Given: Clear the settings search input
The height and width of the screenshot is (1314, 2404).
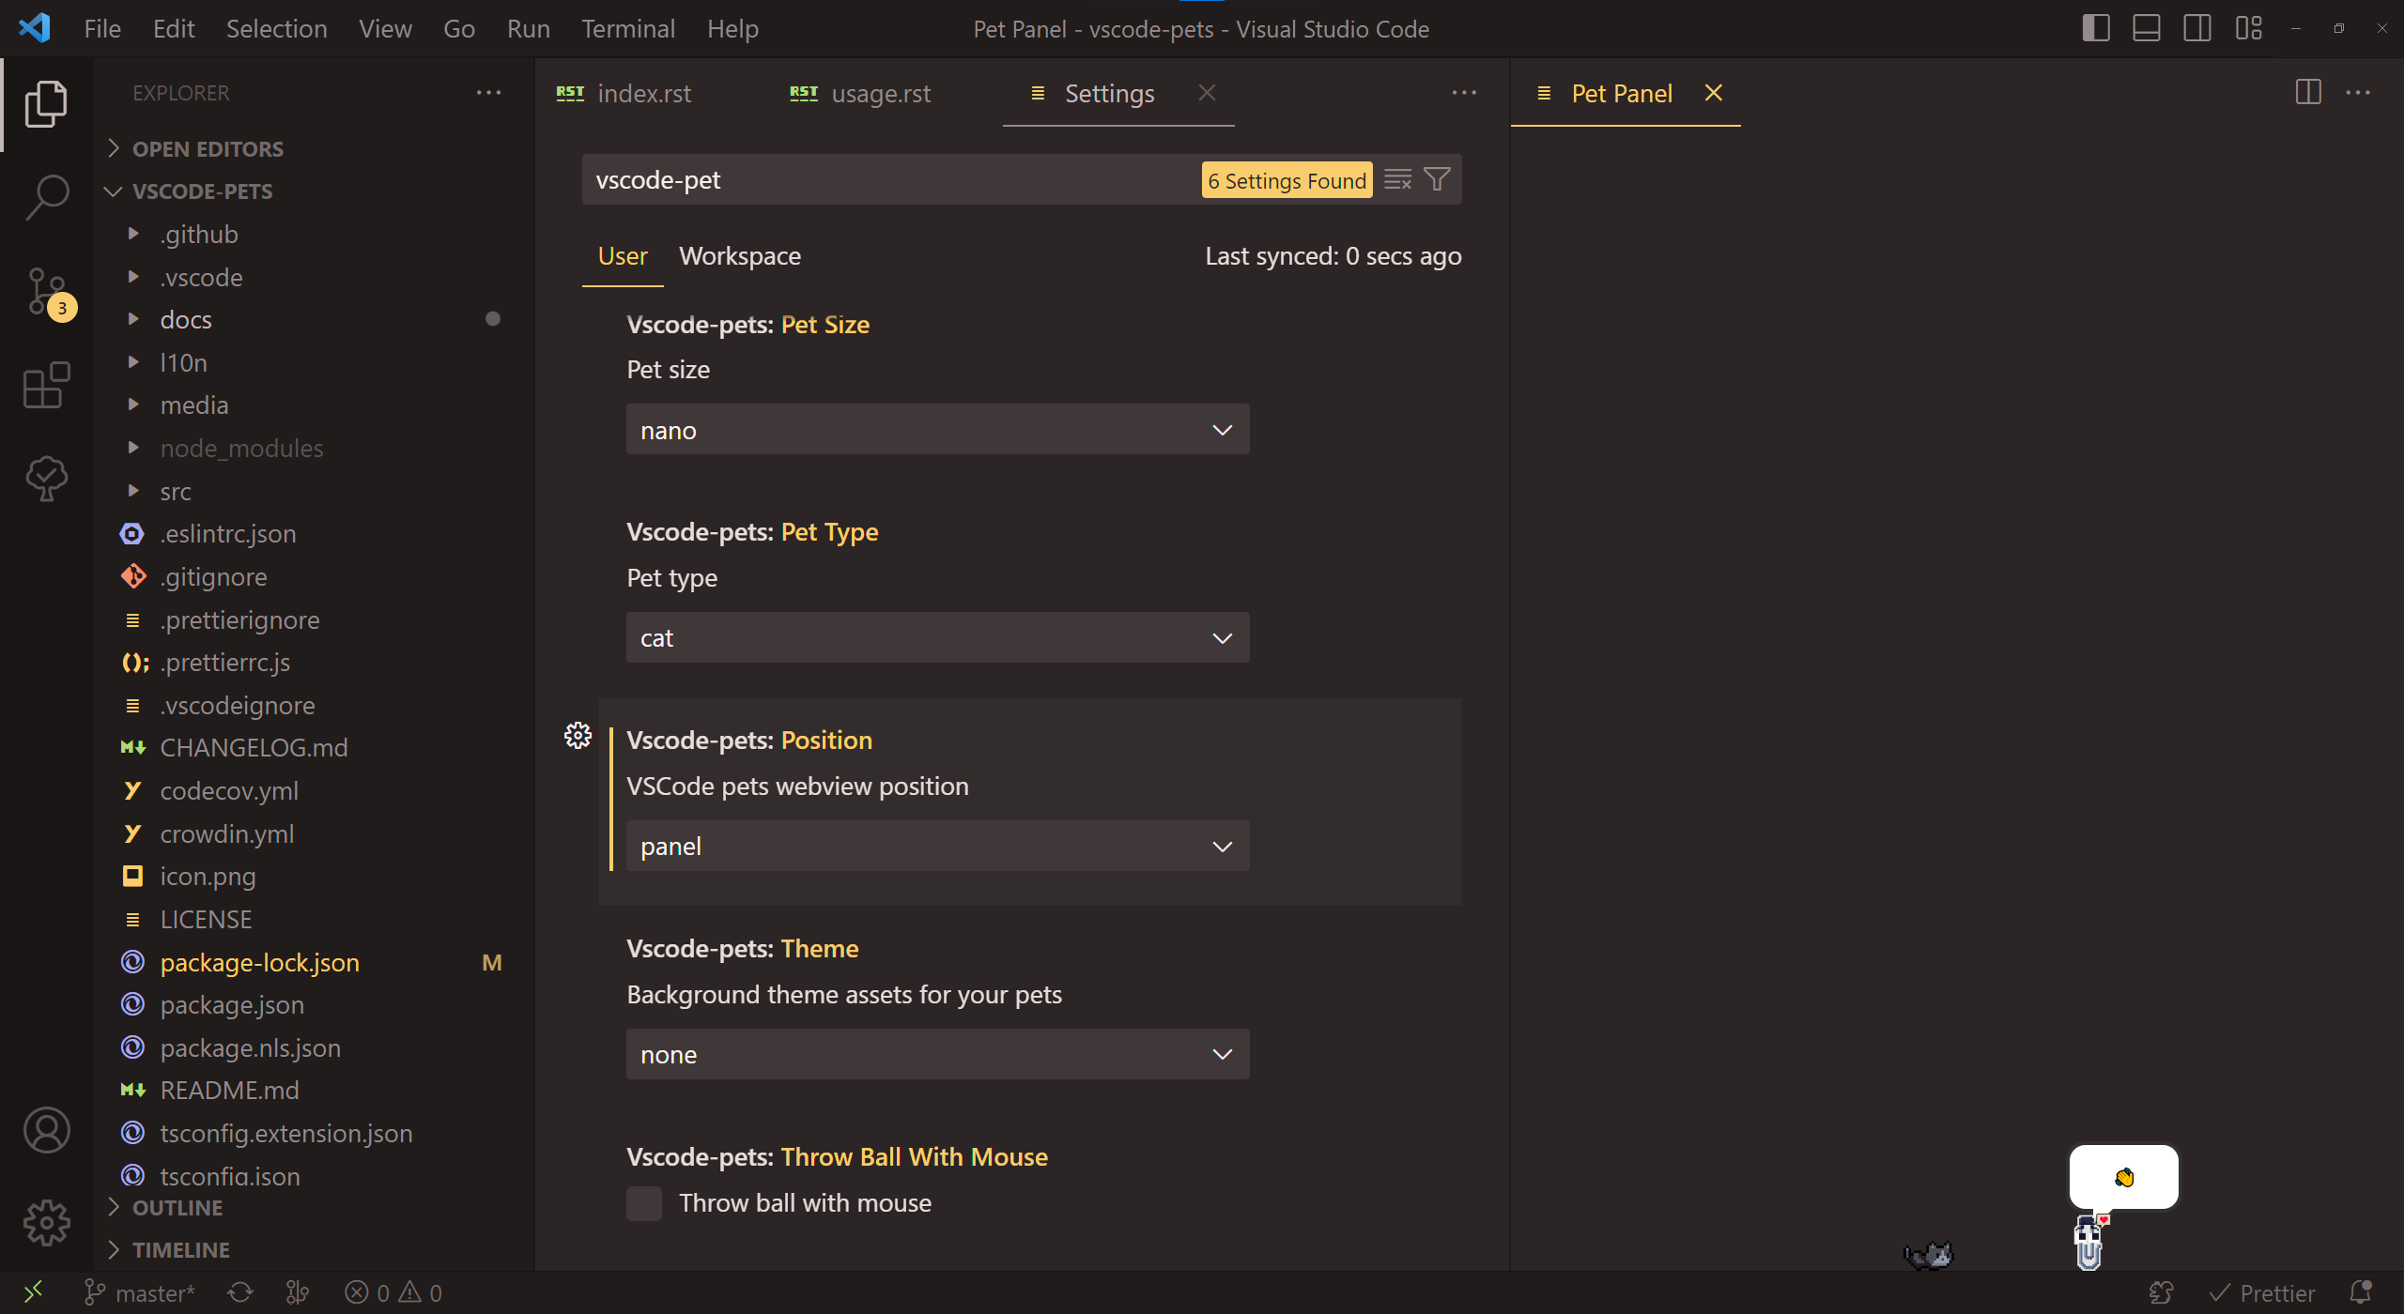Looking at the screenshot, I should coord(1397,179).
